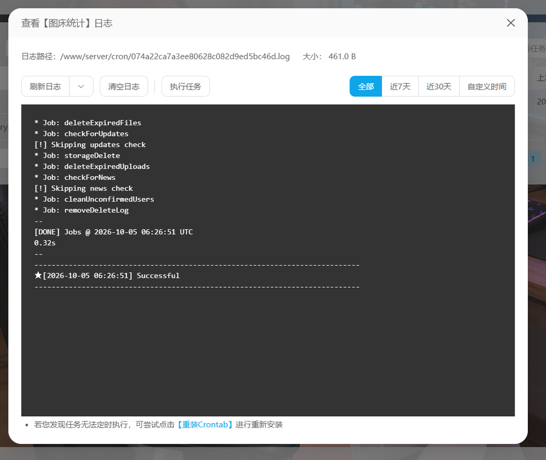This screenshot has height=460, width=546.
Task: Click the Successful status log line
Action: (x=107, y=276)
